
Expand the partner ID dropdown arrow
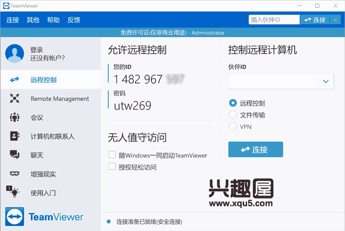326,81
